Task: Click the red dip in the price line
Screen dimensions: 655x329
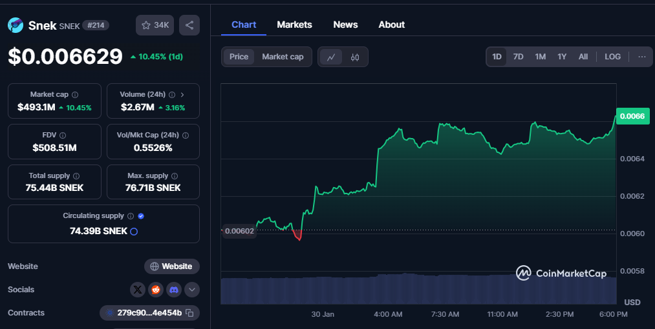Action: (x=297, y=235)
